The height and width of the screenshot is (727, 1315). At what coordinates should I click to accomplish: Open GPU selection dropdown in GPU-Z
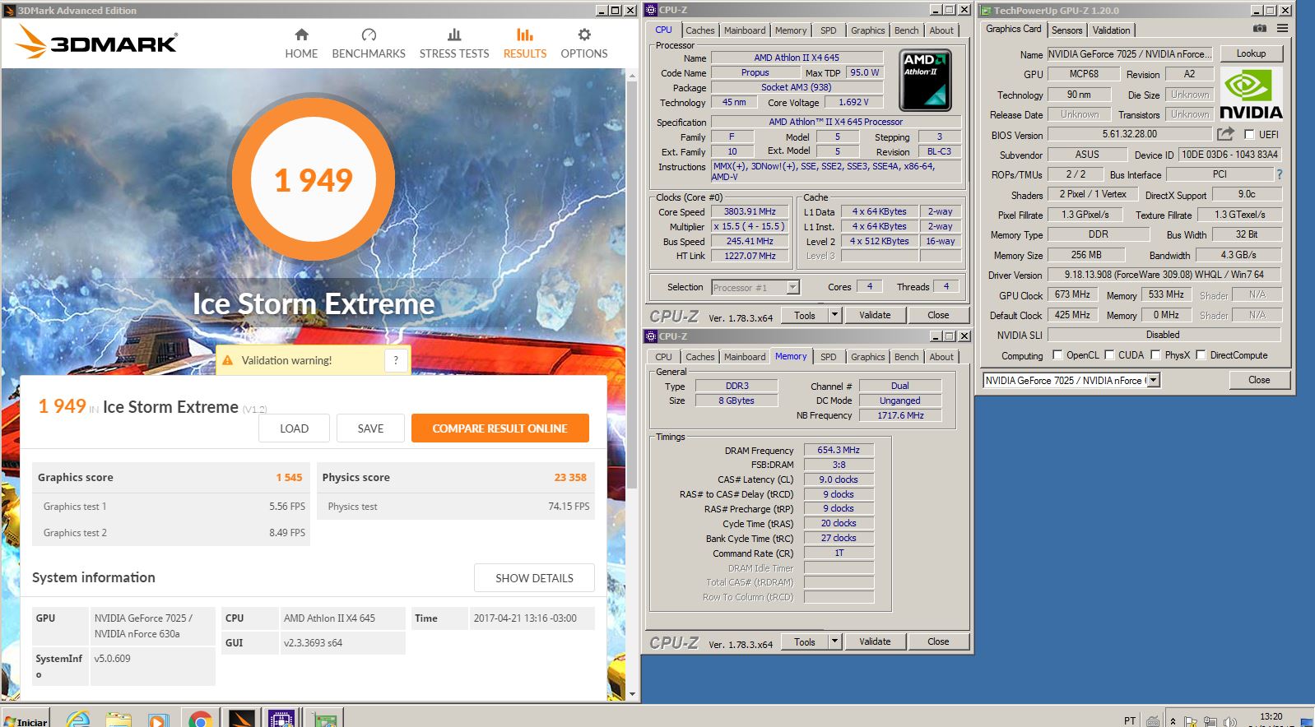(1154, 380)
